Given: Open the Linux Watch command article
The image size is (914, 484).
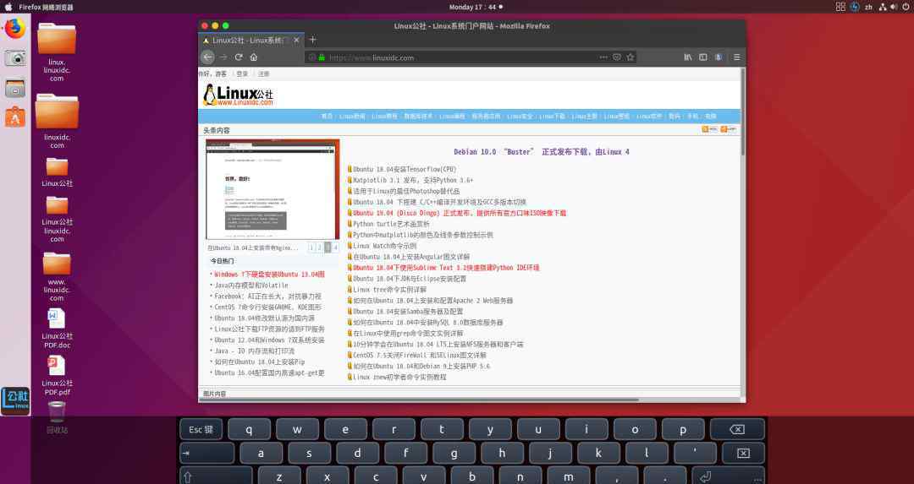Looking at the screenshot, I should pyautogui.click(x=385, y=246).
